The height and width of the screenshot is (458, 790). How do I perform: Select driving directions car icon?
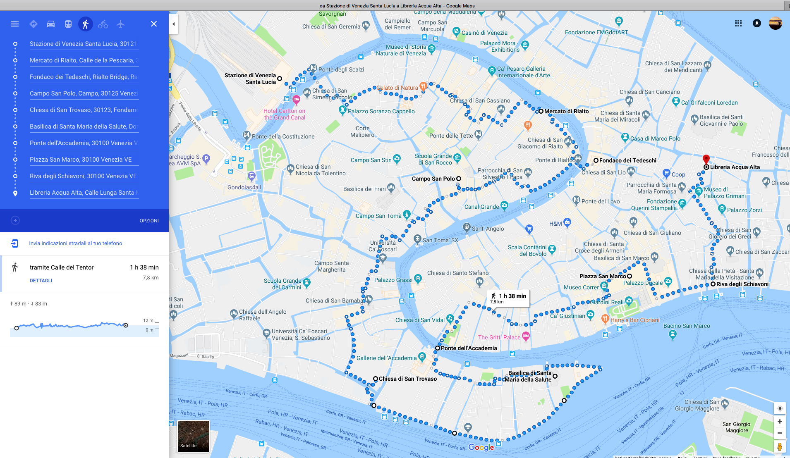point(51,24)
